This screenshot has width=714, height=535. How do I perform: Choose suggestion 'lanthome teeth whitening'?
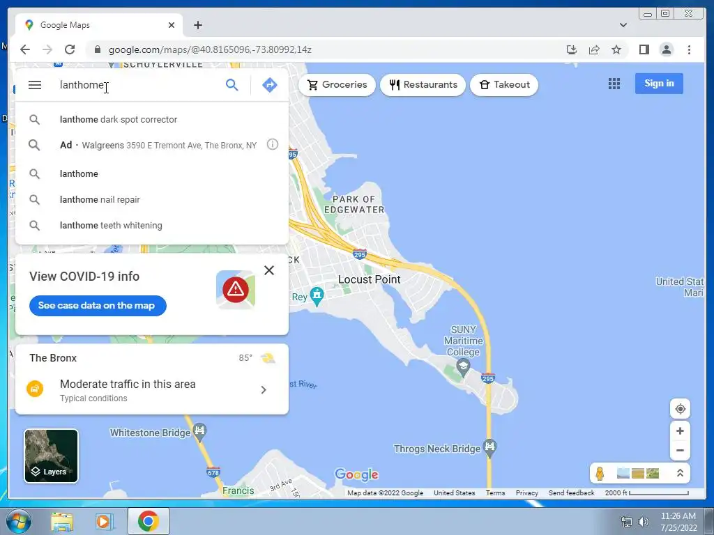[151, 225]
